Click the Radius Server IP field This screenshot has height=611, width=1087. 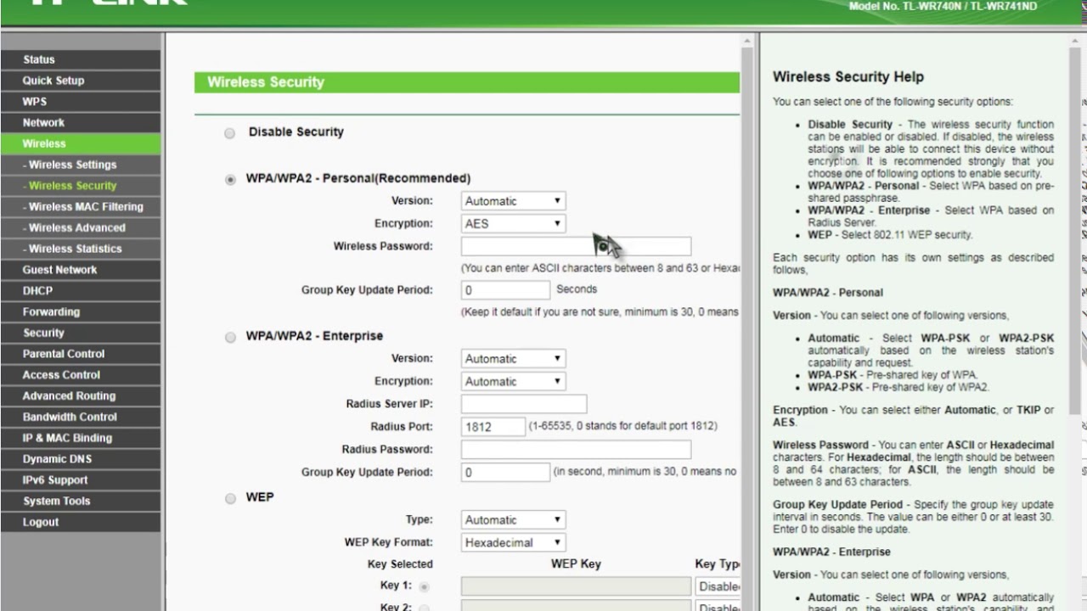click(x=524, y=404)
